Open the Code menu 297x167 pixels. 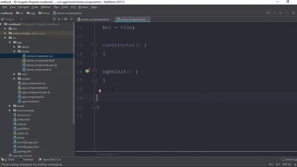pos(35,7)
